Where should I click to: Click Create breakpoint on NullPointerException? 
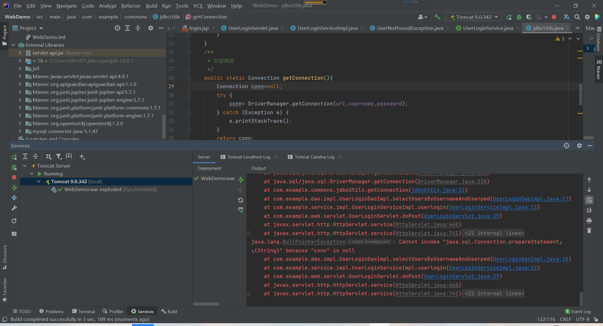coord(369,242)
